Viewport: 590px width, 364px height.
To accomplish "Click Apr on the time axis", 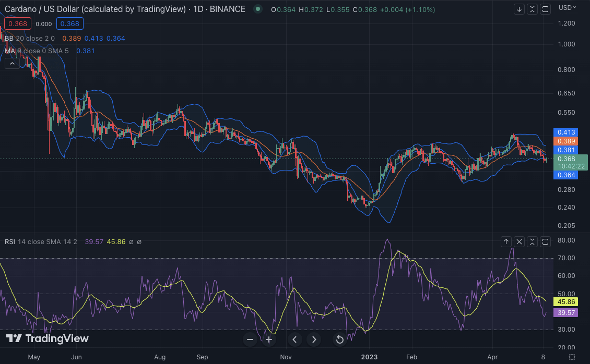I will 492,357.
